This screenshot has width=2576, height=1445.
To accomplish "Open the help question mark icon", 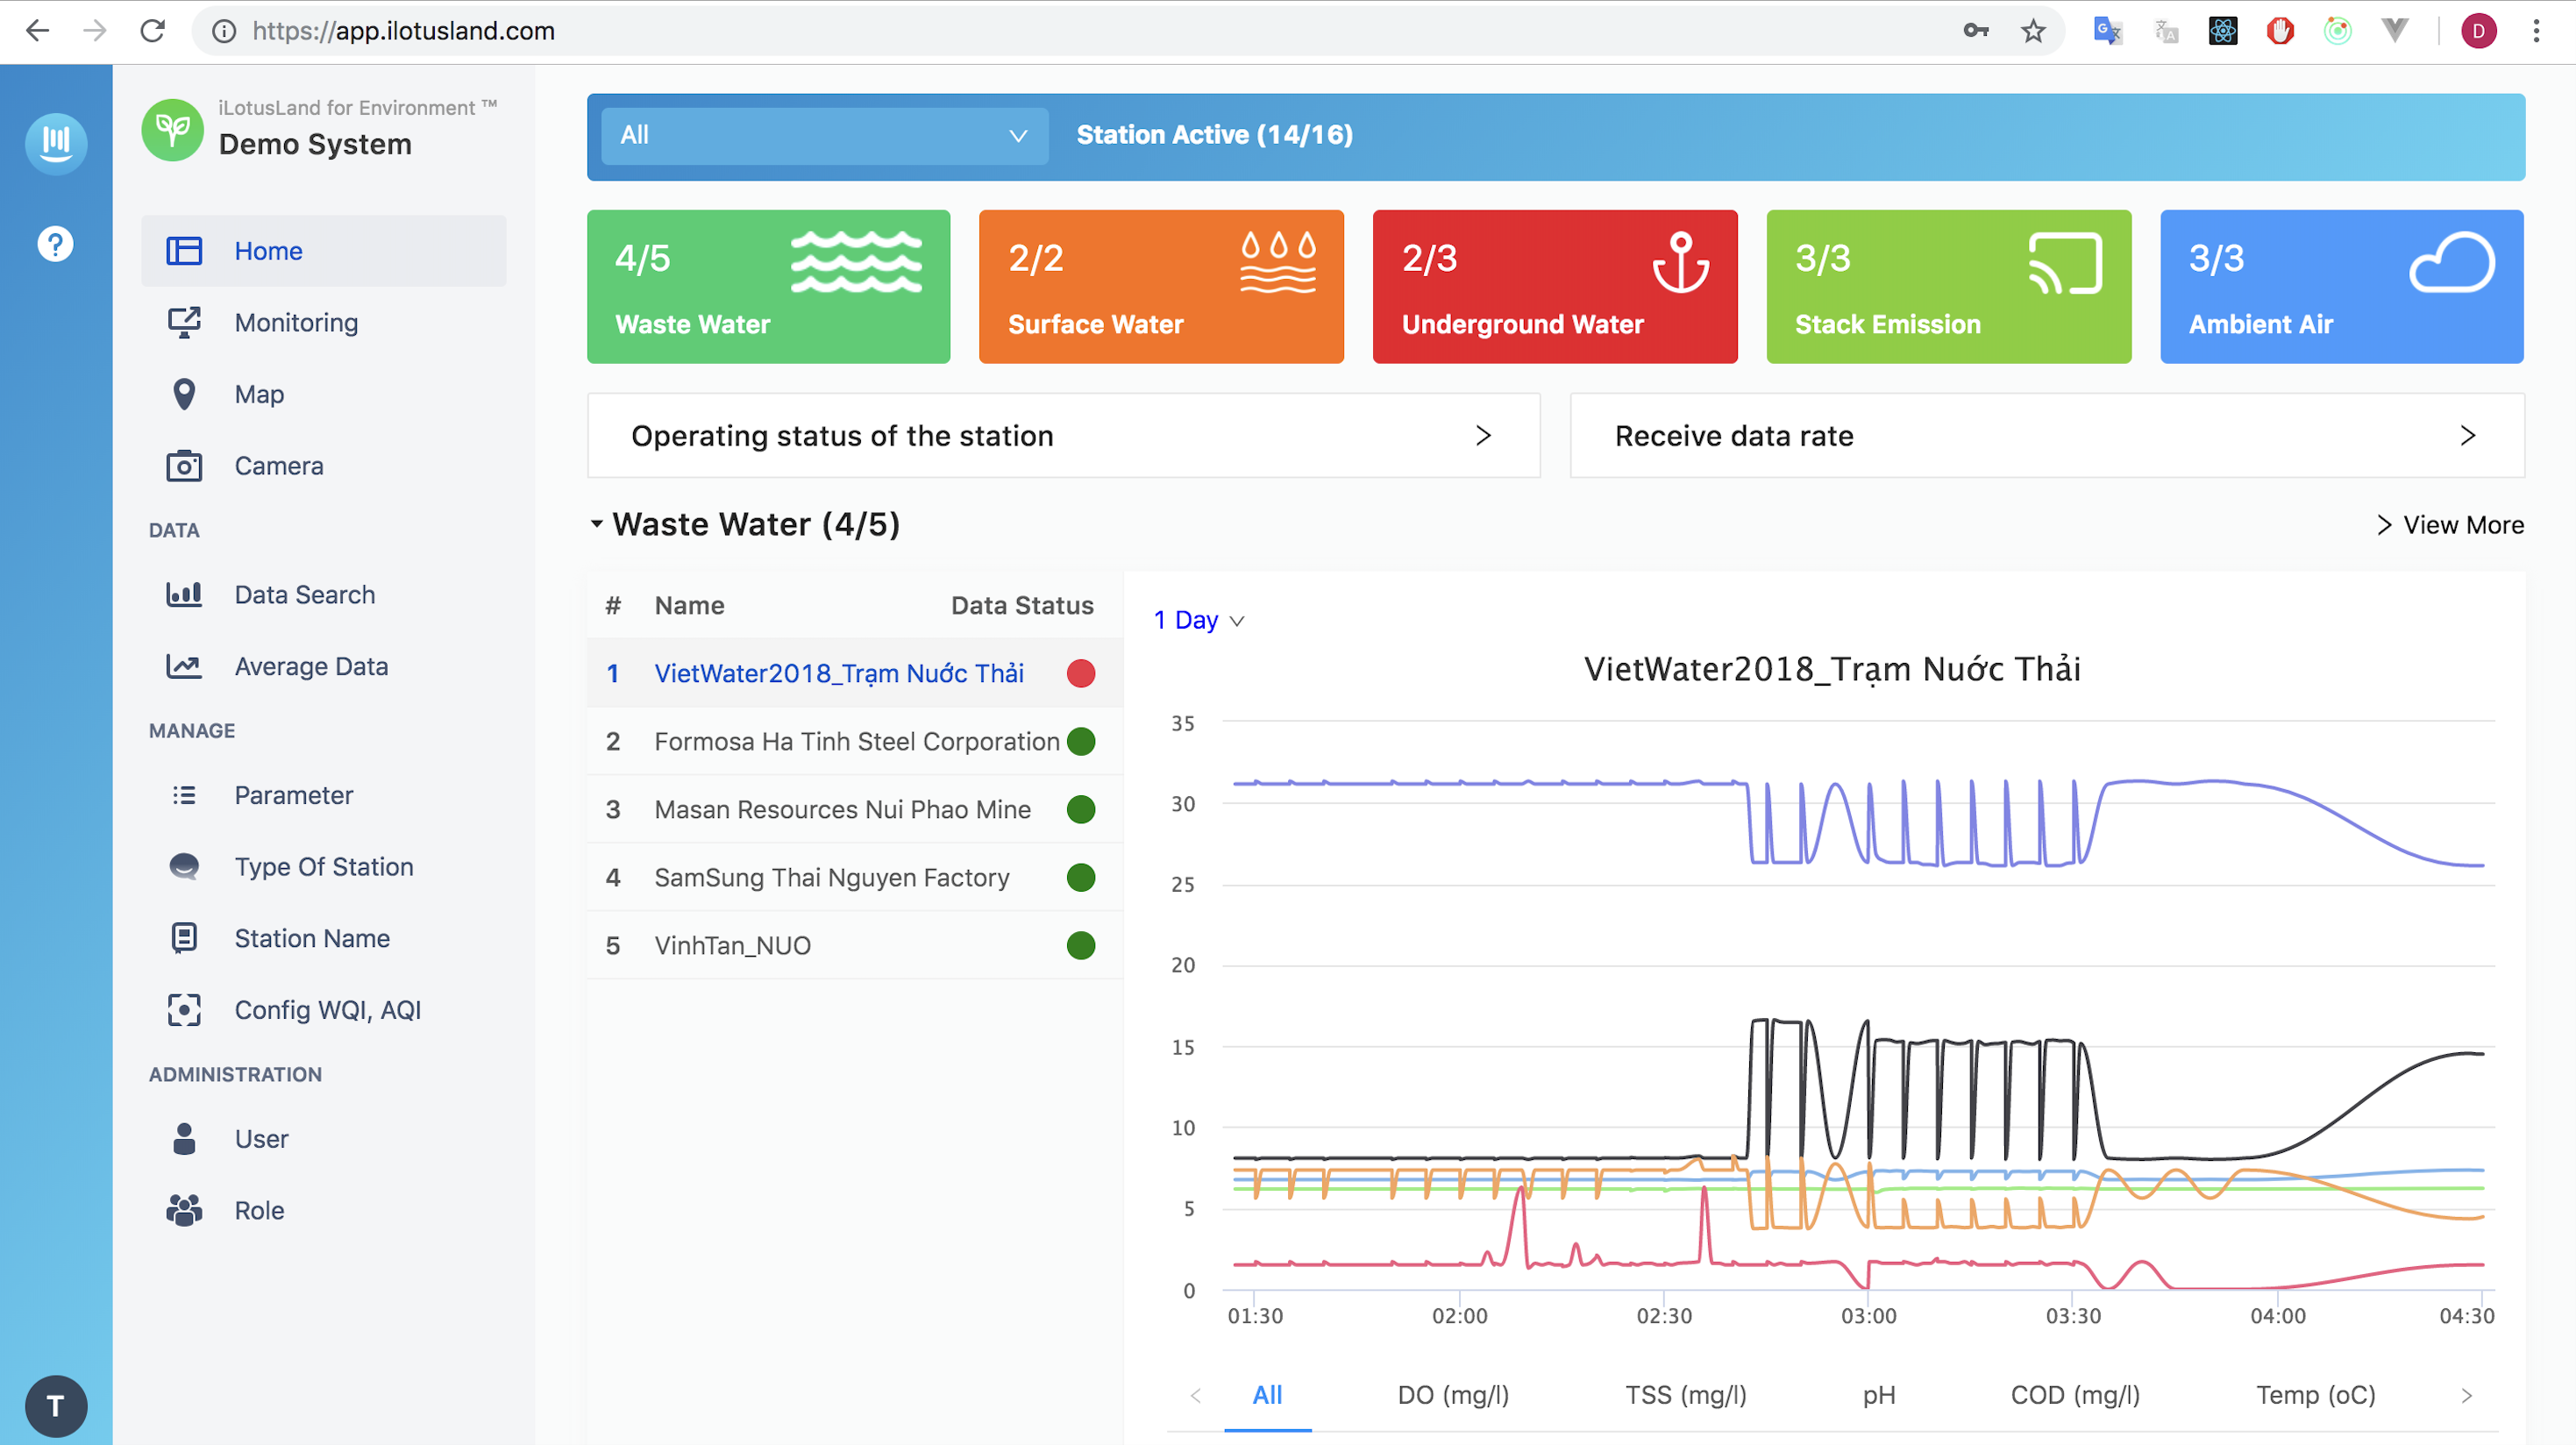I will [x=56, y=244].
